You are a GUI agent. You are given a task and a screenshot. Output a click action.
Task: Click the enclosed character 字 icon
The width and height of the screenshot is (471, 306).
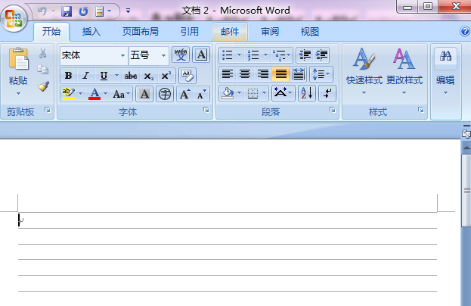pos(165,94)
